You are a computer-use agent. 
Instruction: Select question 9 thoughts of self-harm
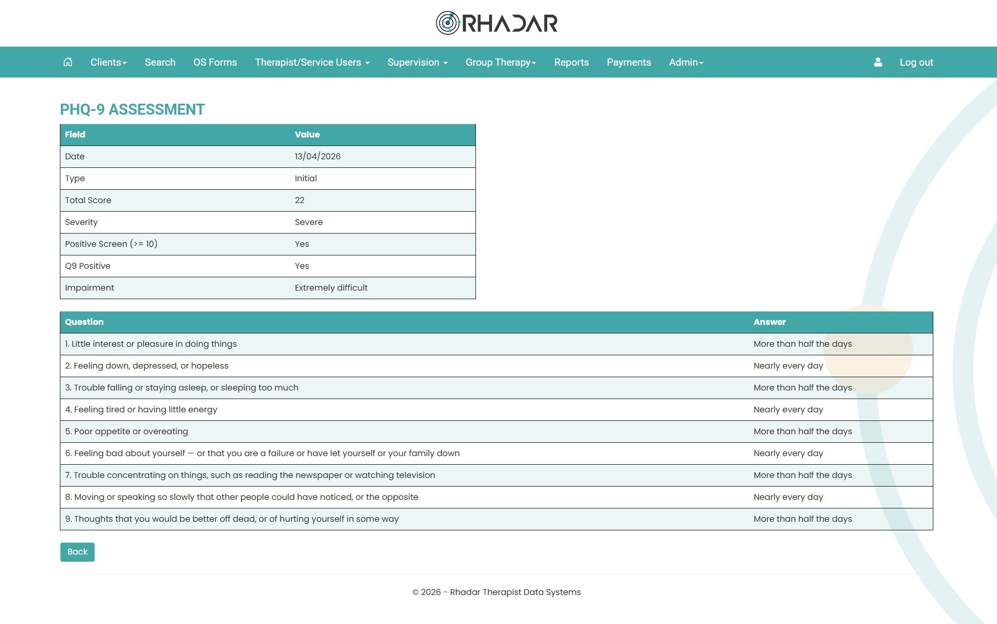[232, 519]
